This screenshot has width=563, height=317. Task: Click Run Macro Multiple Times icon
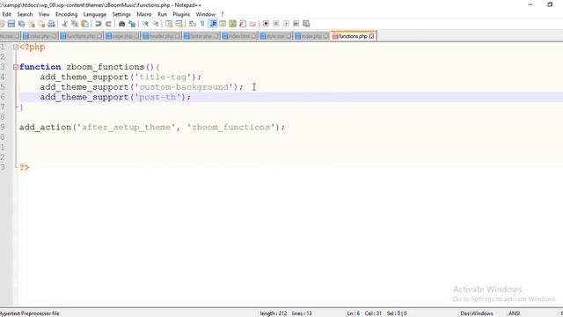[x=296, y=24]
